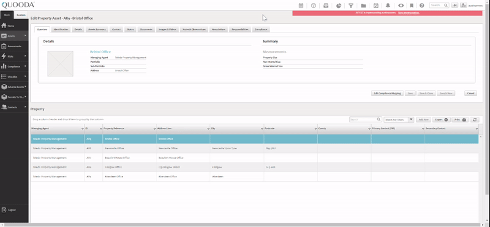Open the inbox tray icon
The width and height of the screenshot is (490, 227).
click(x=326, y=6)
